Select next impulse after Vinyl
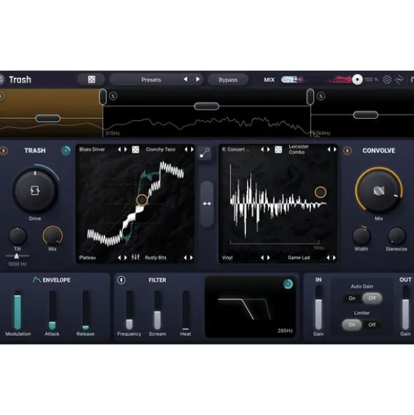This screenshot has height=415, width=414. pyautogui.click(x=269, y=257)
